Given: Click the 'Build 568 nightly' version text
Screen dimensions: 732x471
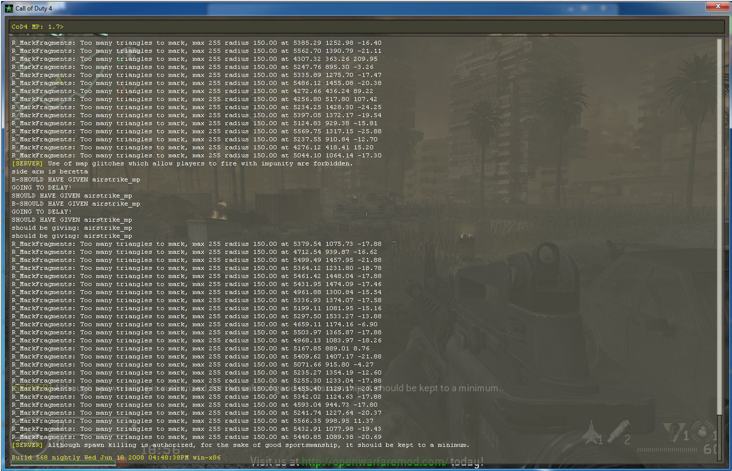Looking at the screenshot, I should click(x=116, y=457).
